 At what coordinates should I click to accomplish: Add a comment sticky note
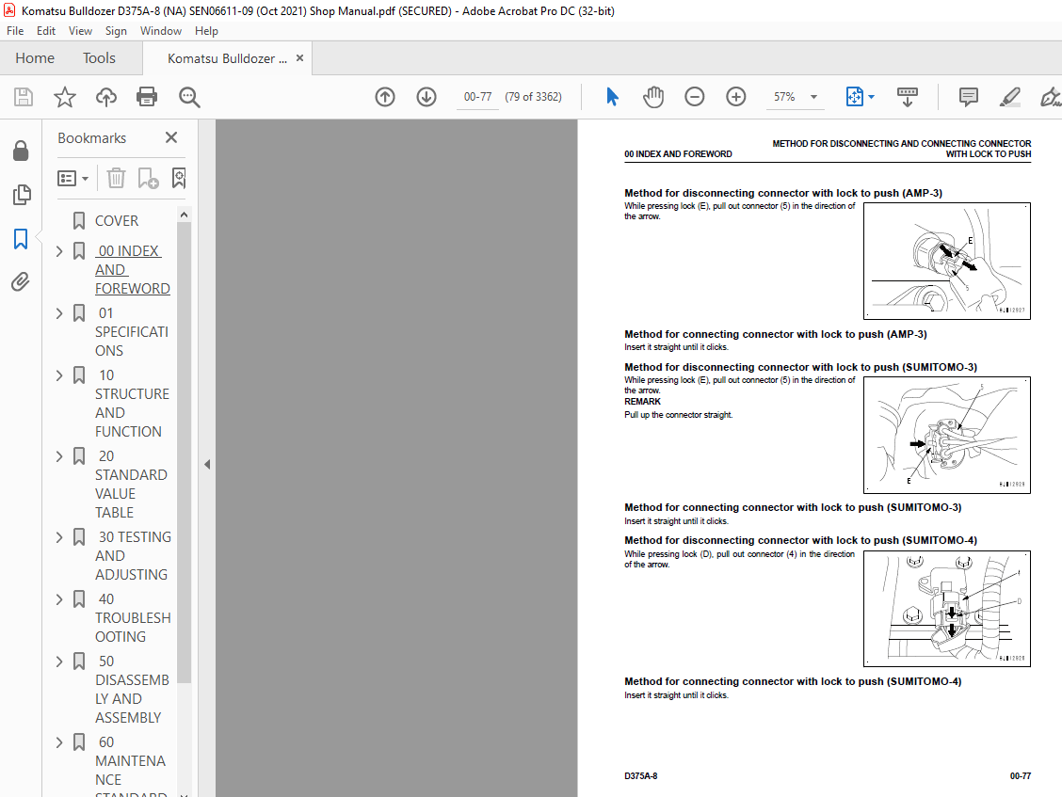tap(969, 97)
